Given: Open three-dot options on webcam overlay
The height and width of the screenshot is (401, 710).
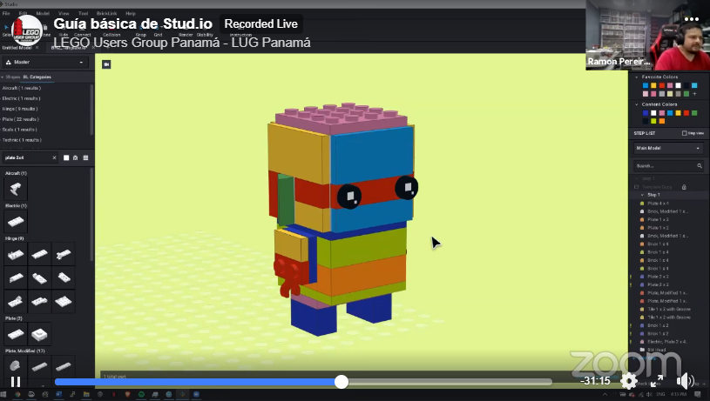Looking at the screenshot, I should point(692,19).
